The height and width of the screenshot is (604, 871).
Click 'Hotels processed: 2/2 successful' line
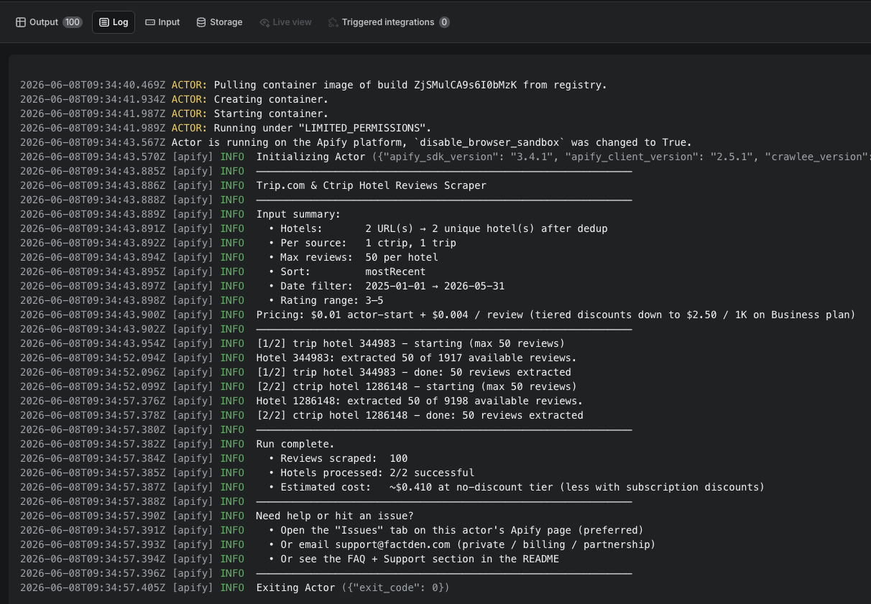pyautogui.click(x=247, y=473)
